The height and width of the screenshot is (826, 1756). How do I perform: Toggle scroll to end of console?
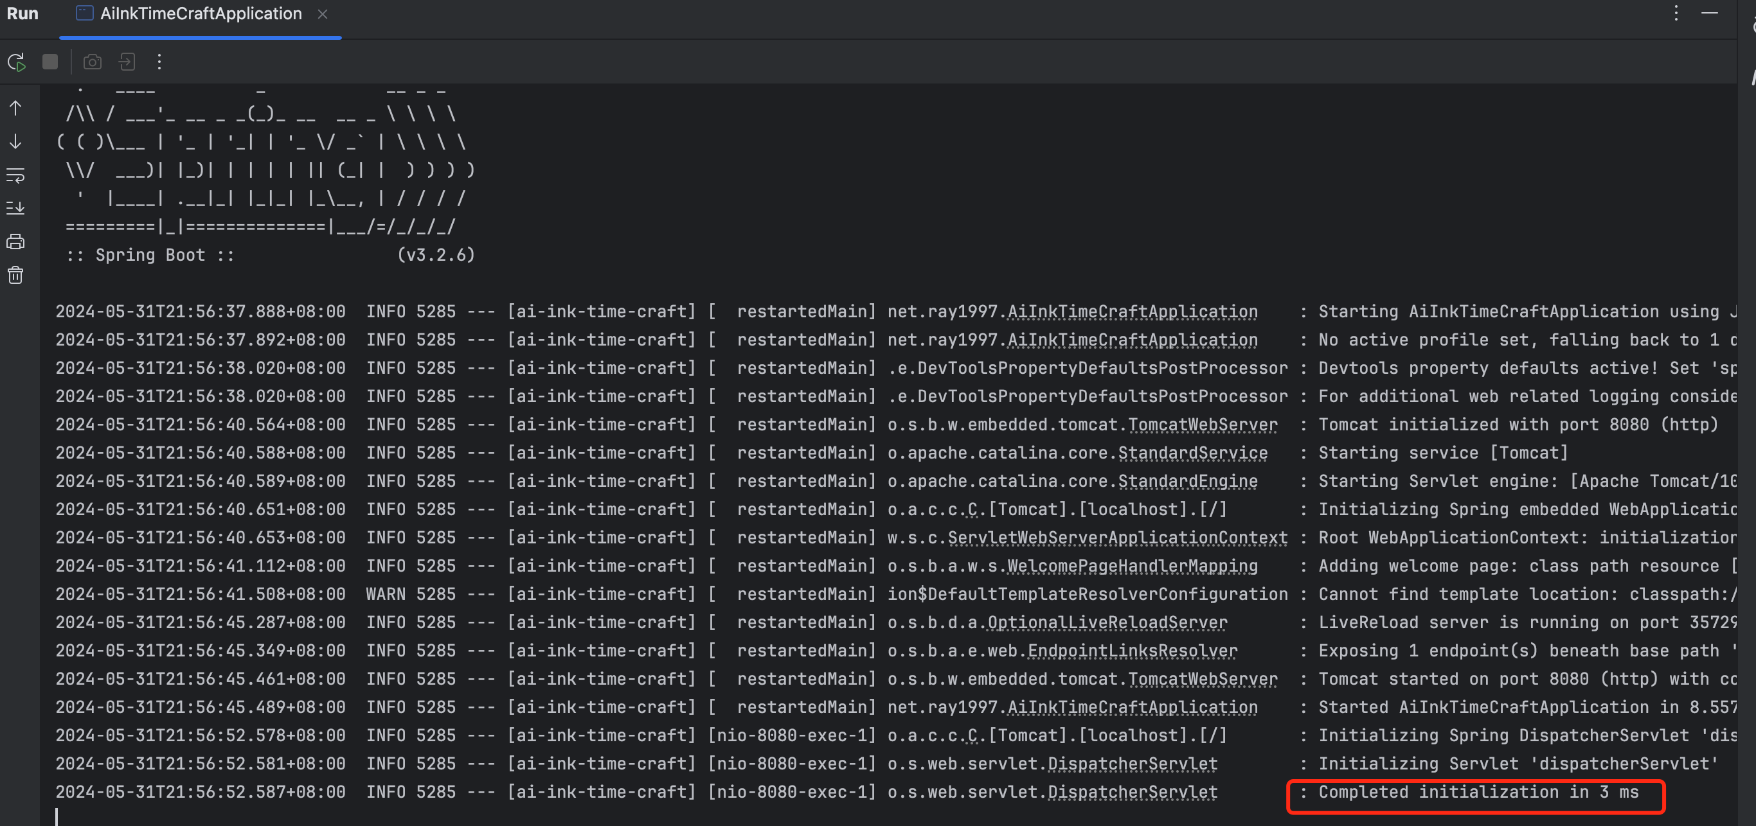(15, 207)
